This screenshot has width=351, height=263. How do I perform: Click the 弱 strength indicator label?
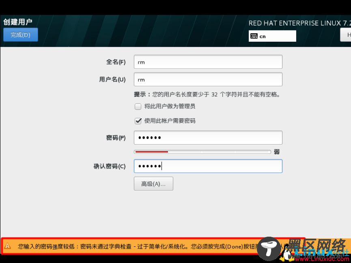click(x=277, y=152)
